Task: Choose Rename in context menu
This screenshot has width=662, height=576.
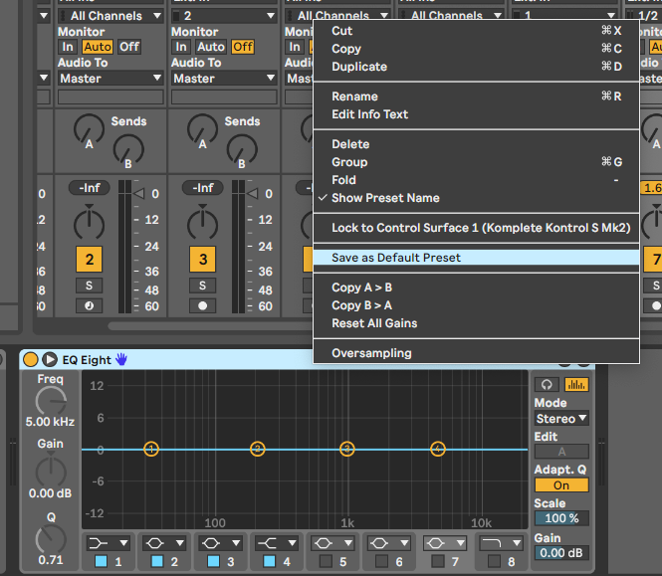Action: click(476, 96)
